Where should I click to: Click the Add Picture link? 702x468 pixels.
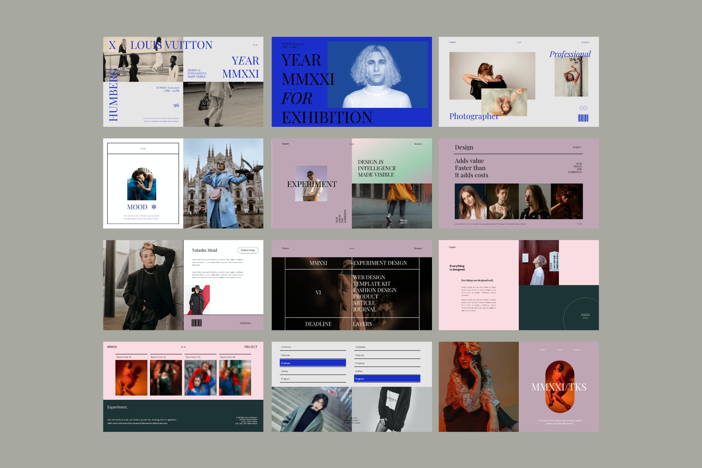click(x=245, y=323)
